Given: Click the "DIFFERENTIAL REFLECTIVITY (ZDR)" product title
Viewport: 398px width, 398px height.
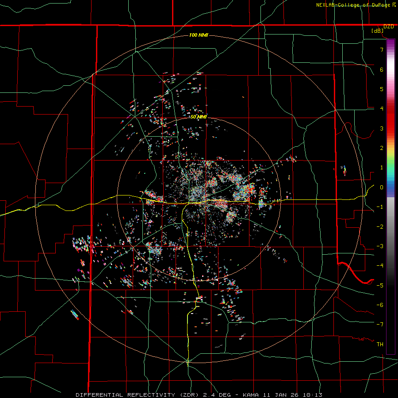Looking at the screenshot, I should 138,395.
